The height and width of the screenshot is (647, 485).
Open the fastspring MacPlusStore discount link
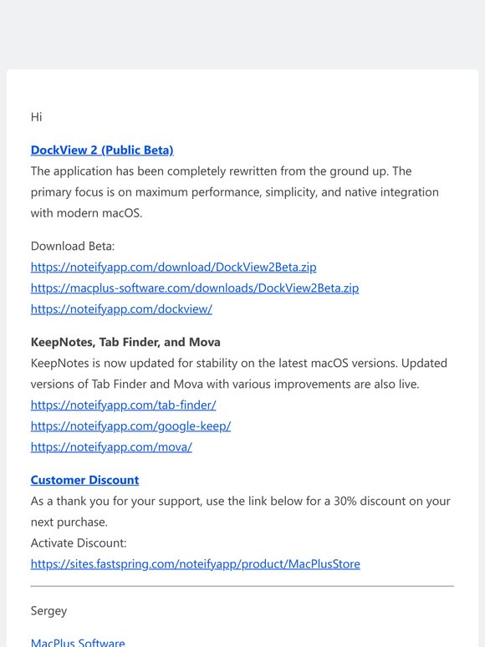click(195, 564)
